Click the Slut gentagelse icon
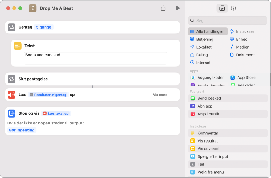The height and width of the screenshot is (178, 271). pyautogui.click(x=12, y=79)
